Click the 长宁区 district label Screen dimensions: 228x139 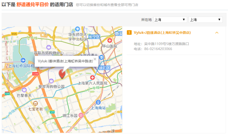coord(94,37)
